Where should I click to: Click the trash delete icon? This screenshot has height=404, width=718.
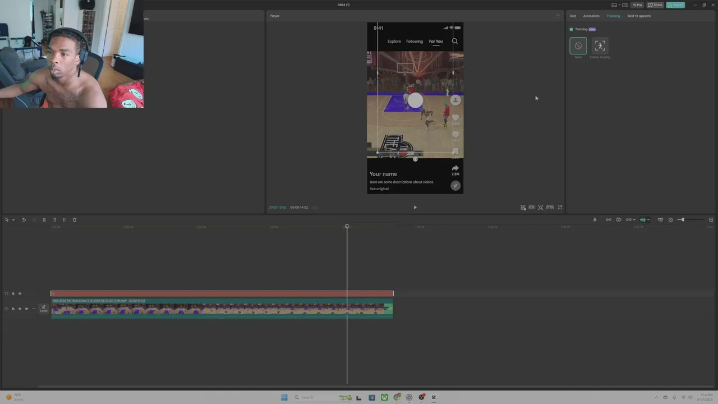[75, 220]
